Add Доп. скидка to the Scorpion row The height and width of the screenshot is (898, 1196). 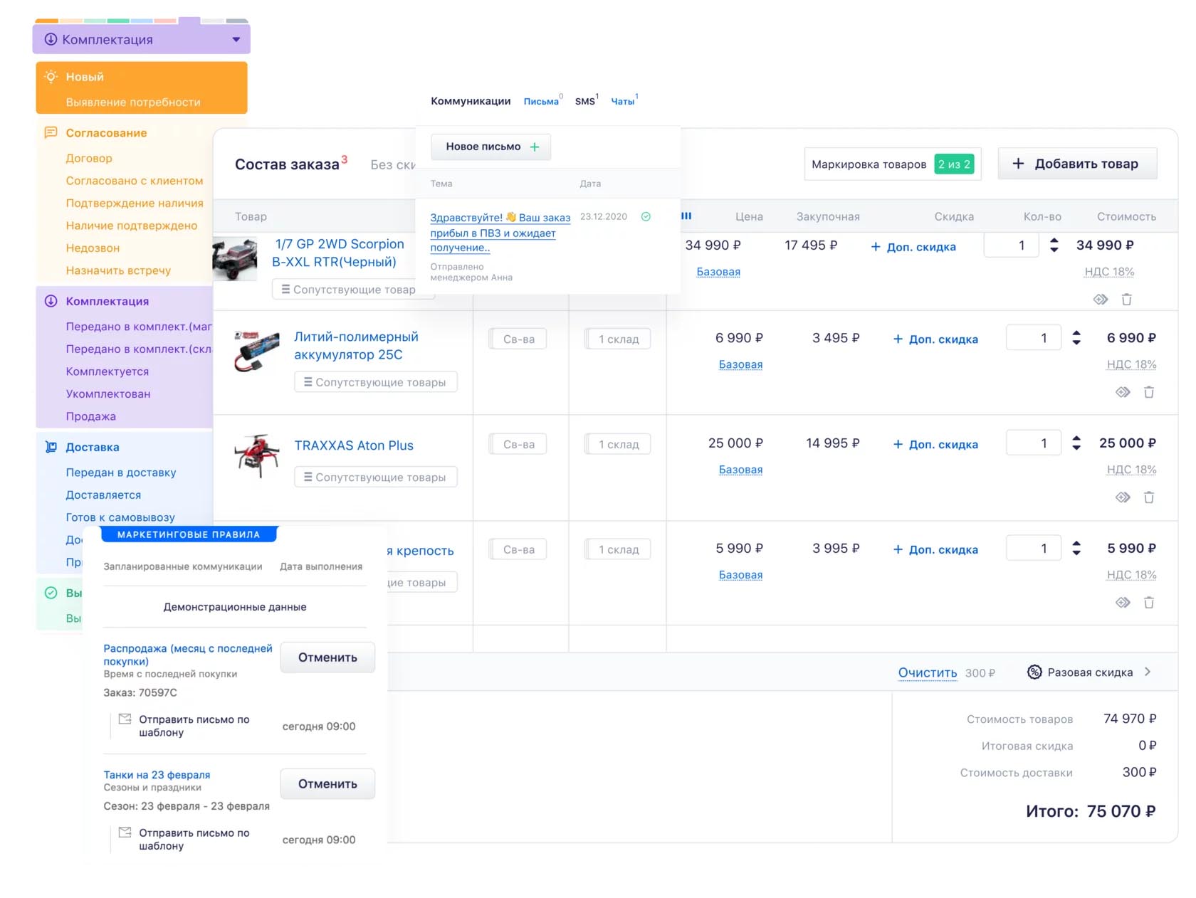(913, 247)
